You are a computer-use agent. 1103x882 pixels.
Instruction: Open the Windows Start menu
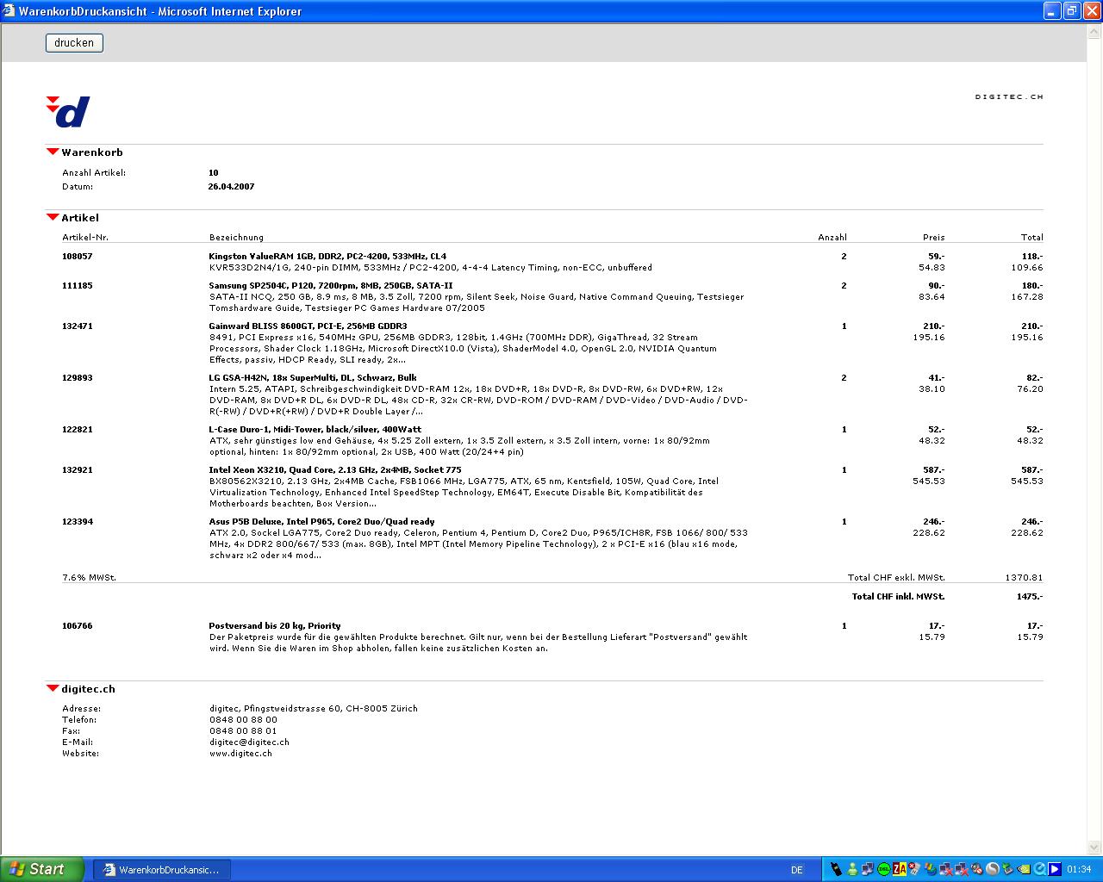(42, 869)
